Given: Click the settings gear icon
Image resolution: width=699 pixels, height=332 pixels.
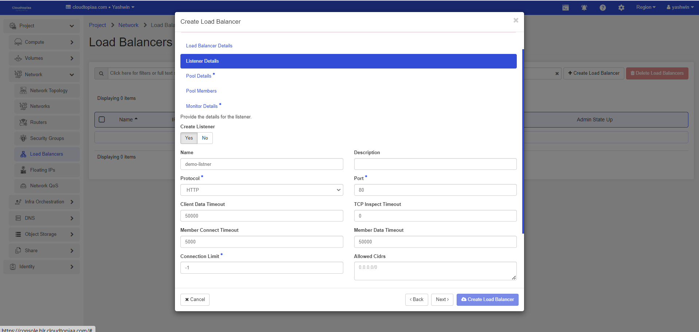Looking at the screenshot, I should (621, 8).
